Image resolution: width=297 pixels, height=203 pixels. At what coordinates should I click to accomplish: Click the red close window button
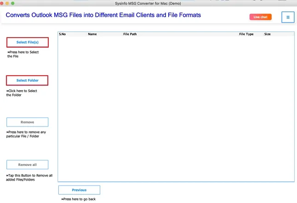pos(2,3)
